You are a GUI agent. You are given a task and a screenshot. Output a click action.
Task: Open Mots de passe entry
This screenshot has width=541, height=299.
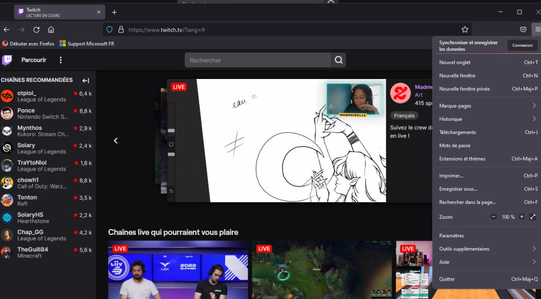click(487, 145)
